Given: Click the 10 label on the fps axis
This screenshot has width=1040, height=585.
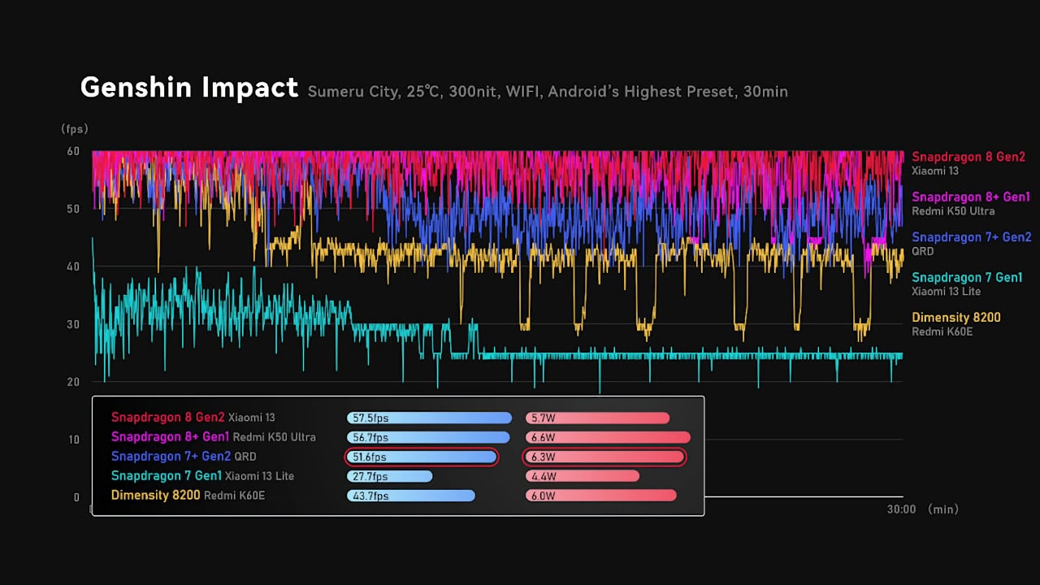Looking at the screenshot, I should [x=74, y=440].
